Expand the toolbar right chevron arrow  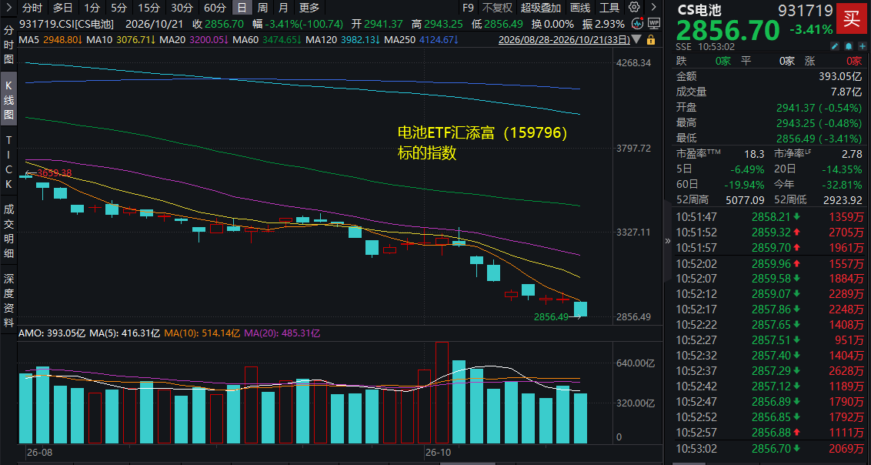[x=654, y=8]
